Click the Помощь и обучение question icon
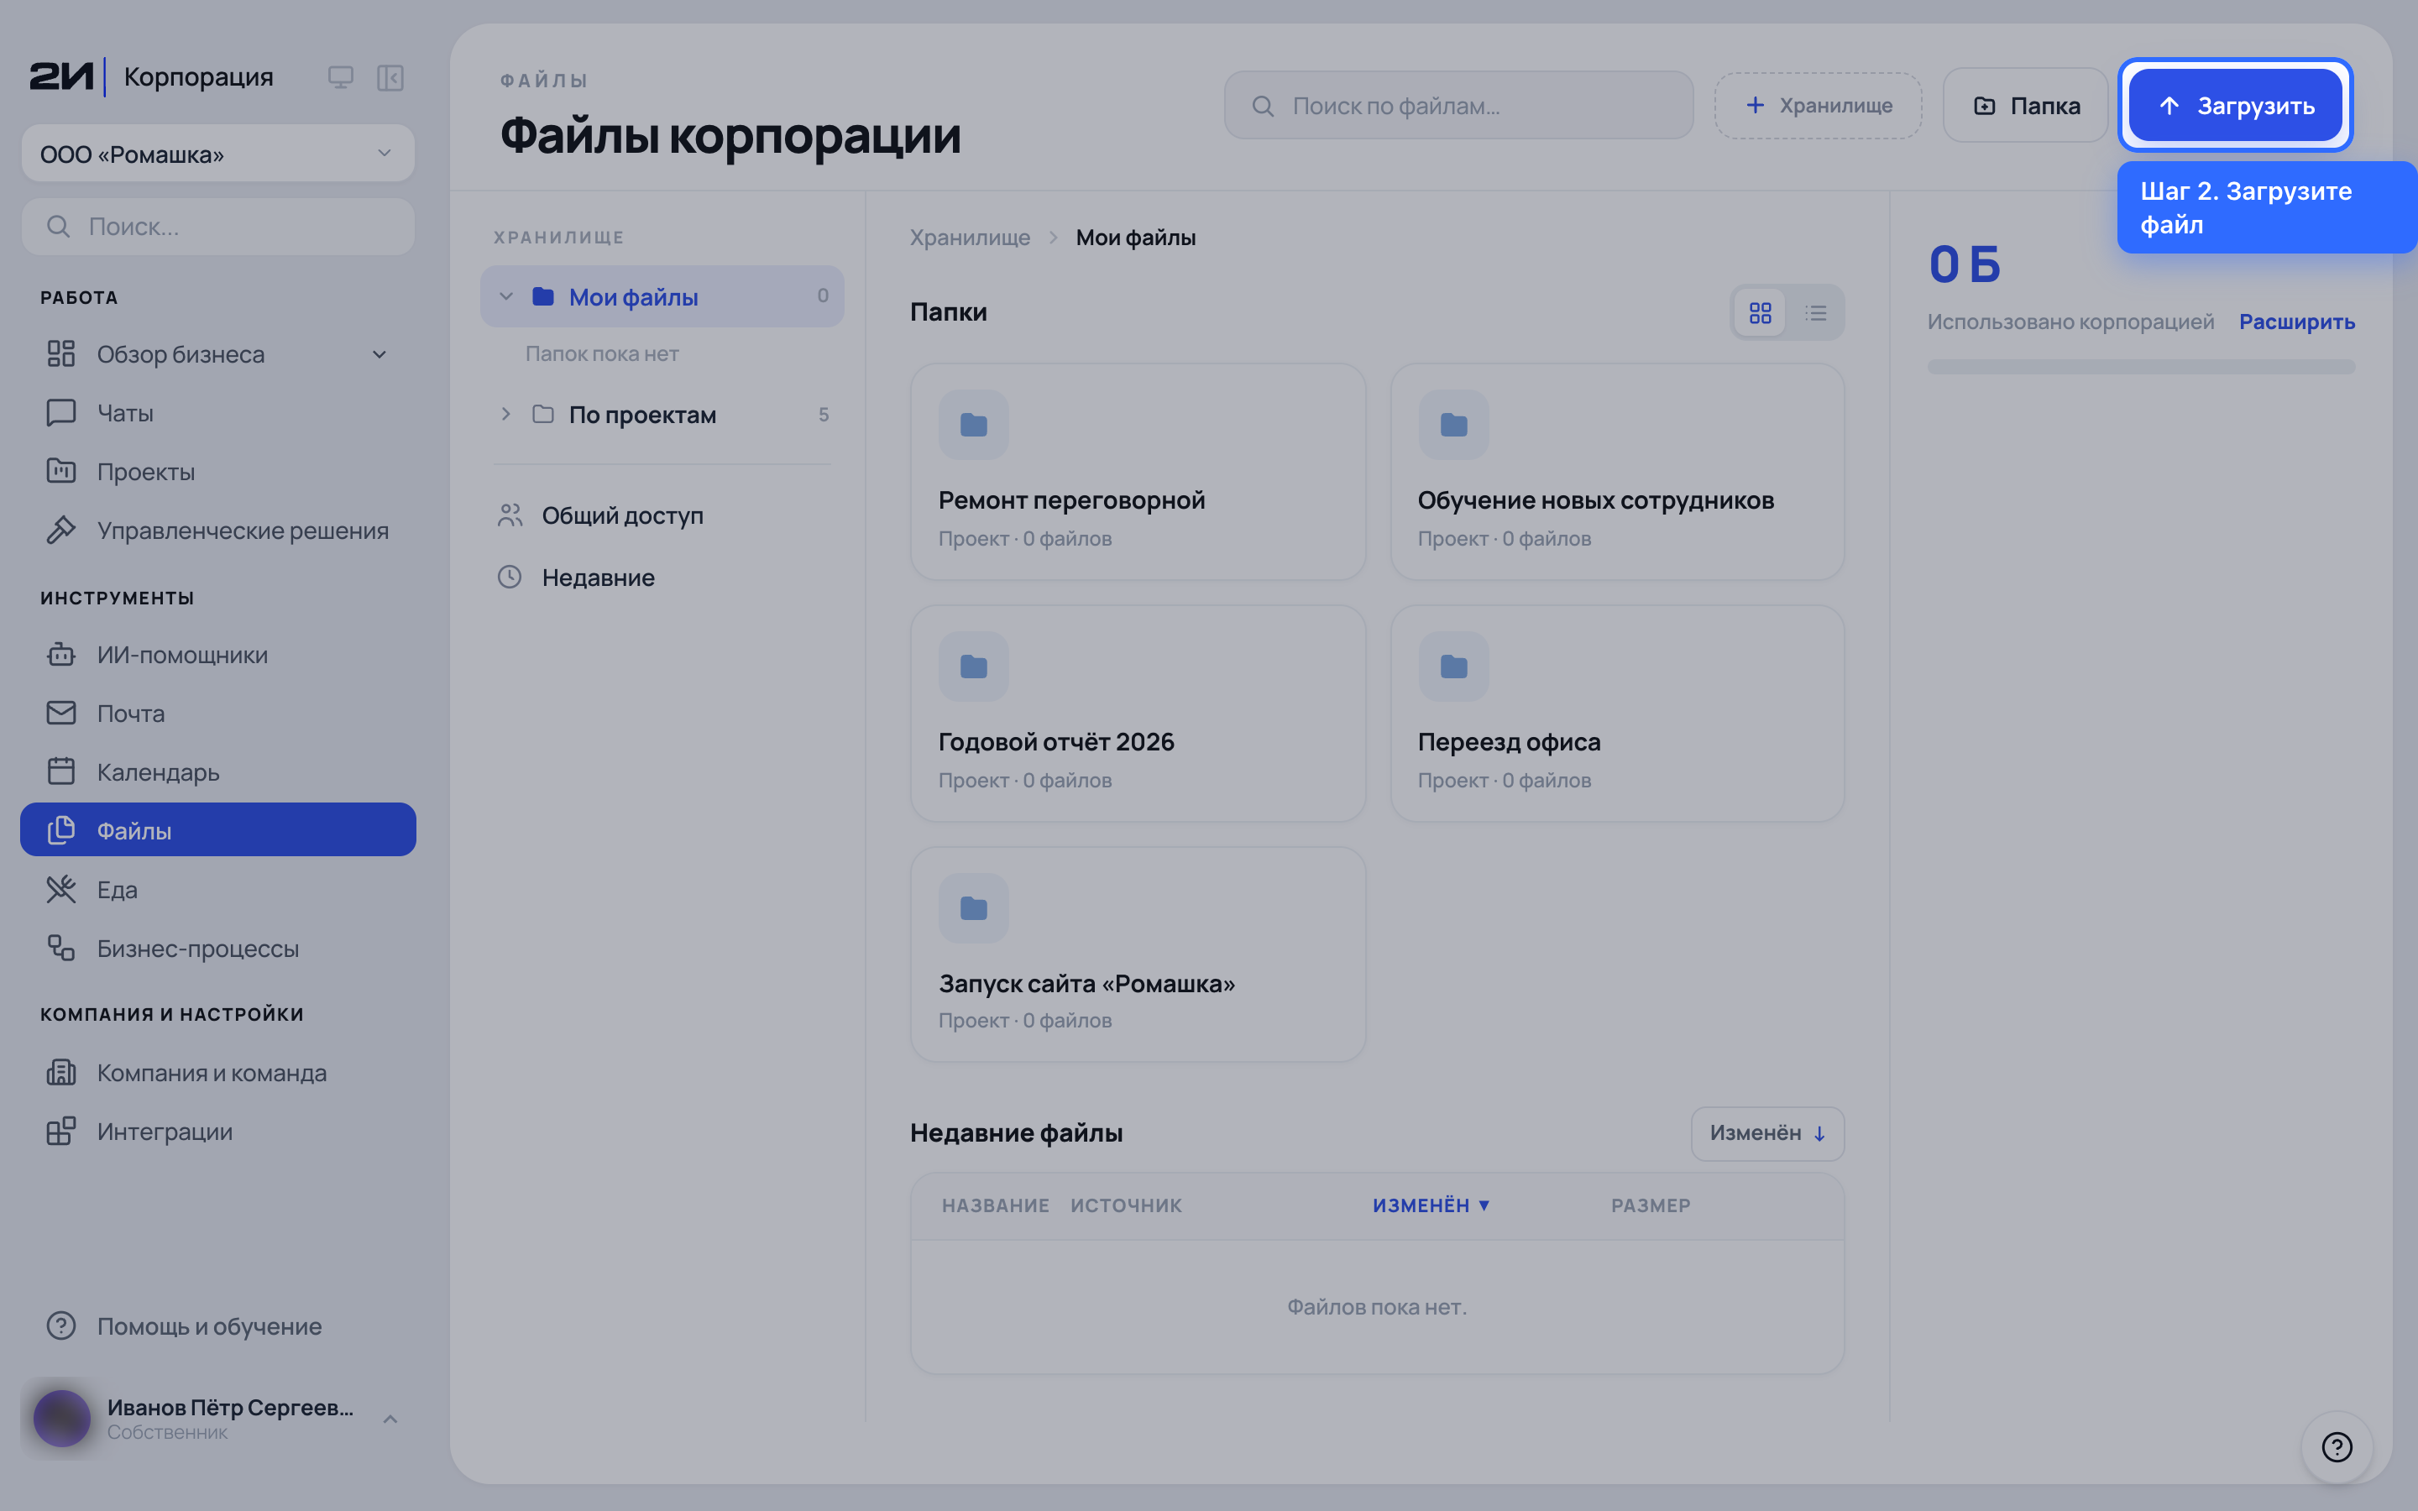 click(61, 1326)
